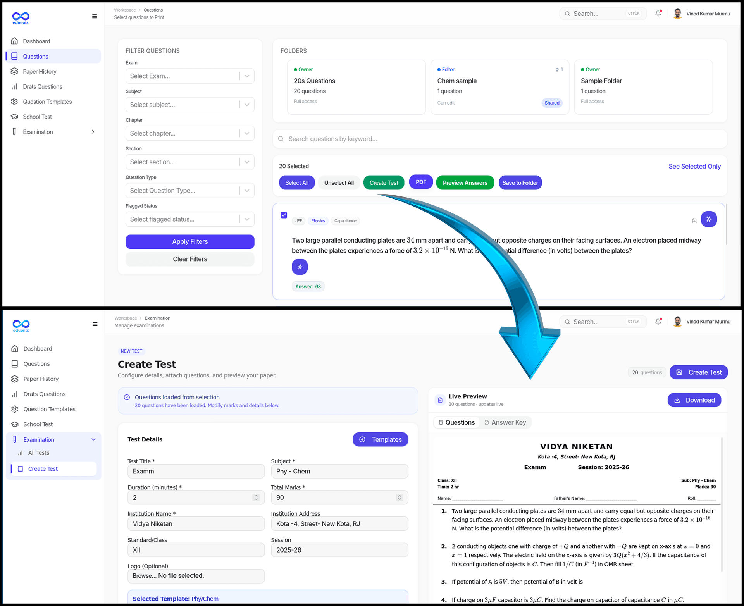This screenshot has height=606, width=744.
Task: Click All Tests chart icon in sidebar
Action: pos(20,453)
